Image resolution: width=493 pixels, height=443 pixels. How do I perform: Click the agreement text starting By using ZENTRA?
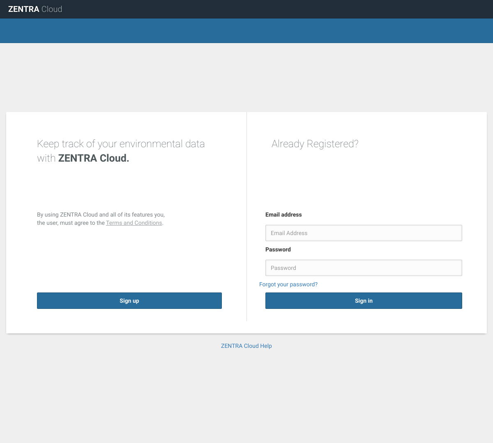coord(101,215)
